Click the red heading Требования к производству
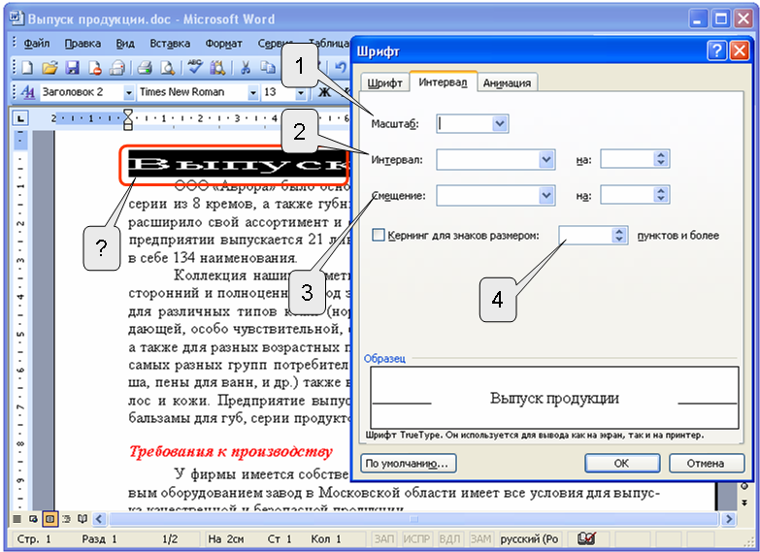The width and height of the screenshot is (760, 552). (230, 451)
